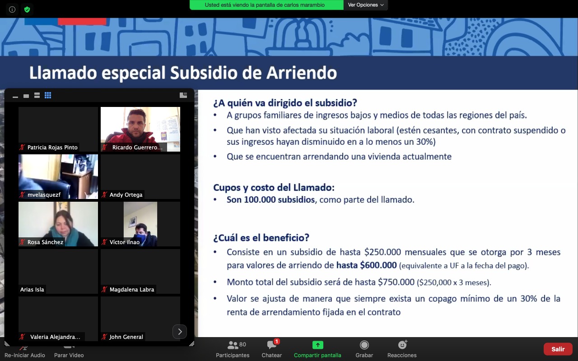Viewport: 578px width, 361px height.
Task: Select Magdalena Labra's video tile
Action: (x=140, y=271)
